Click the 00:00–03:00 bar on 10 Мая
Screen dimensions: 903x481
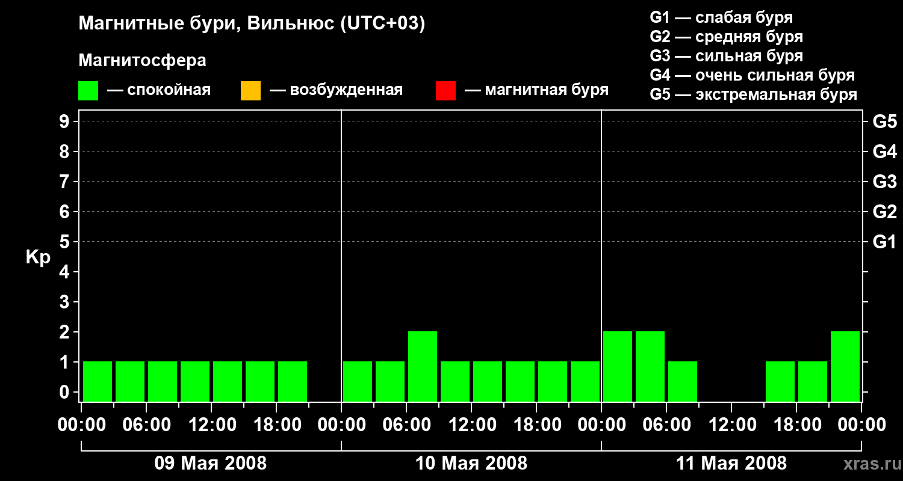pyautogui.click(x=358, y=381)
